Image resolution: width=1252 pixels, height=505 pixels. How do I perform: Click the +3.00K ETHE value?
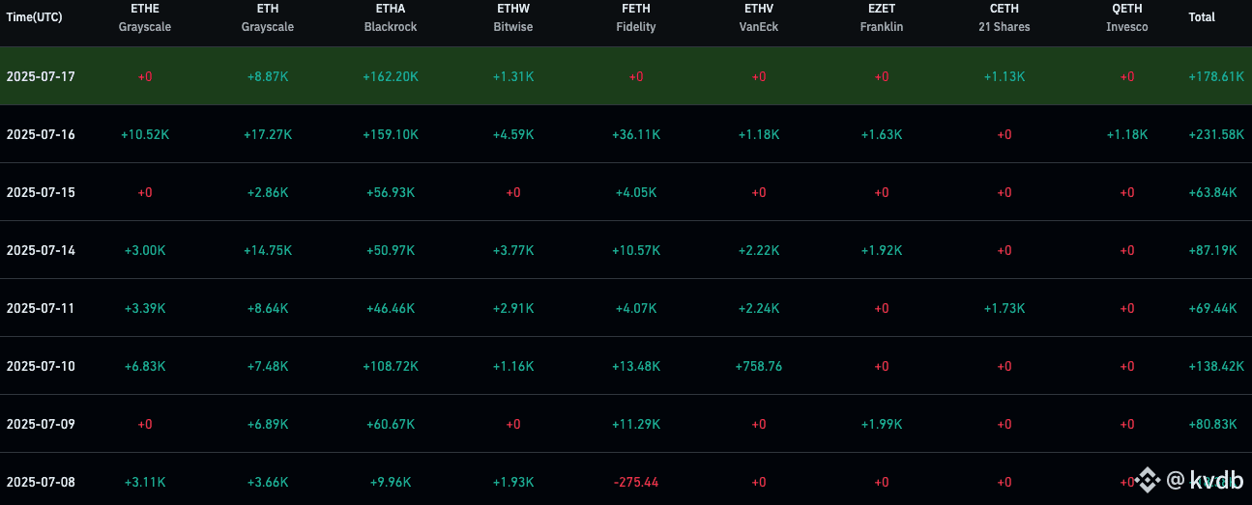[x=145, y=250]
